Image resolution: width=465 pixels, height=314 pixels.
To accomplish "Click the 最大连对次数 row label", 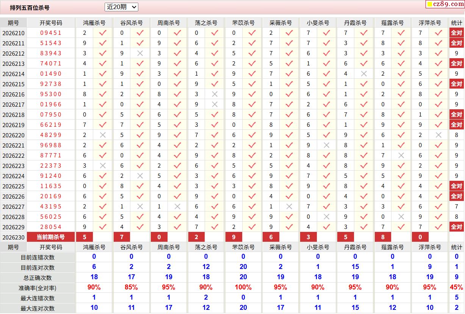I will pyautogui.click(x=38, y=308).
